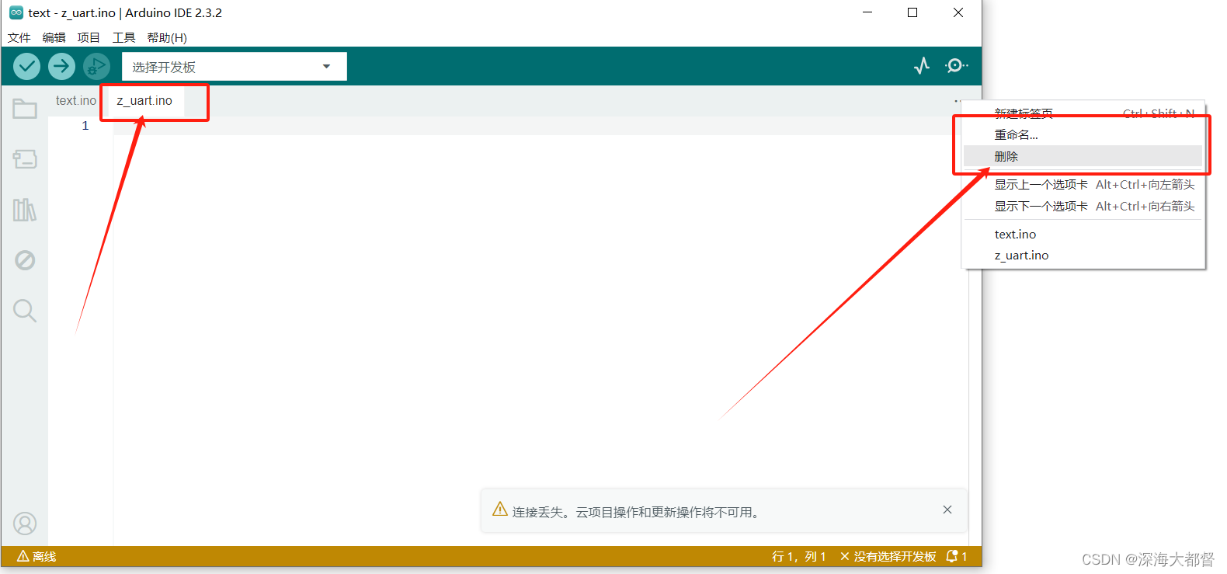
Task: Select the z_uart.ino editor tab
Action: [x=144, y=100]
